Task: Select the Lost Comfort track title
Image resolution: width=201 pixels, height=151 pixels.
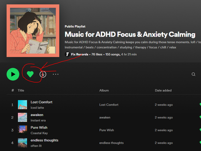Action: (41, 102)
